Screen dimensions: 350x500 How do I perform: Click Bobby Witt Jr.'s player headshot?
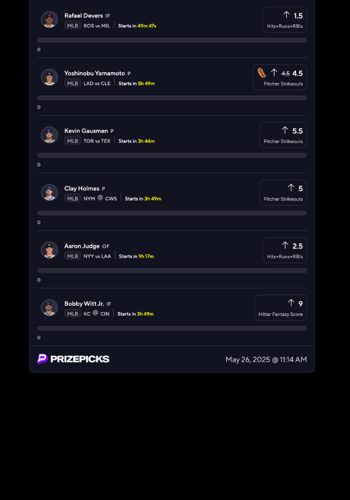pos(49,307)
